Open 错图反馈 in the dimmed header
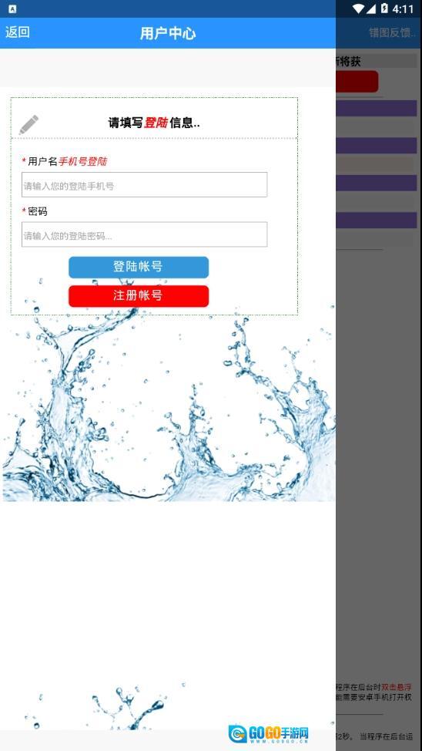Screen dimensions: 422x751 pyautogui.click(x=392, y=32)
